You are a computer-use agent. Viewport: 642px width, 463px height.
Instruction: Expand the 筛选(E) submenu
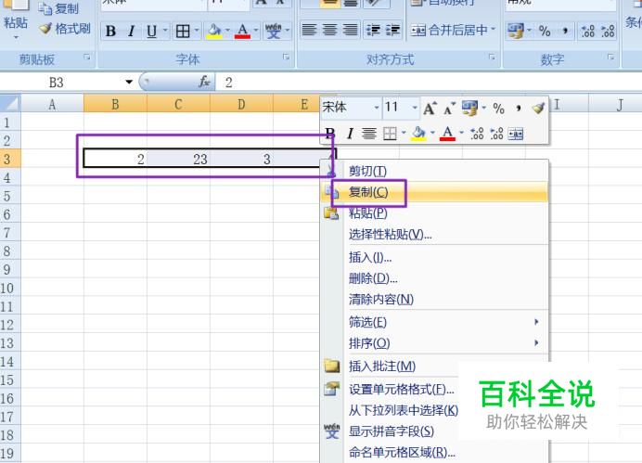434,323
